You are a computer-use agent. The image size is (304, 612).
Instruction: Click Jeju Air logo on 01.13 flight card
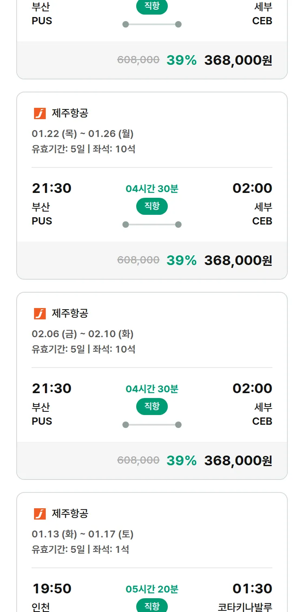[x=40, y=514]
